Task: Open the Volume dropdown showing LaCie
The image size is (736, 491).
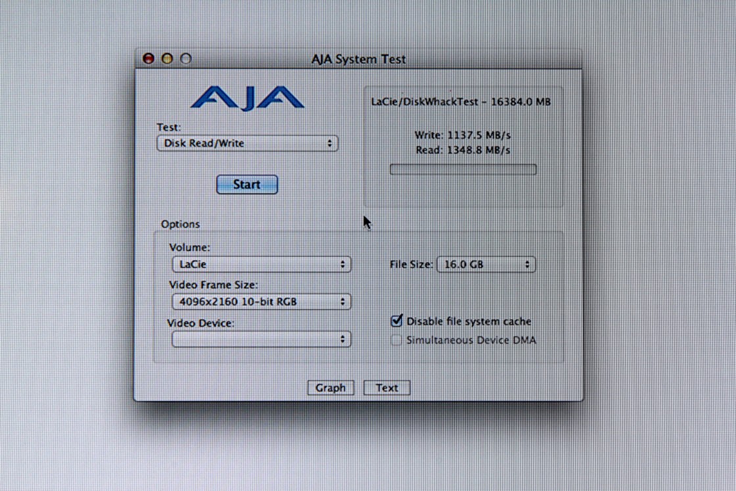Action: [262, 264]
